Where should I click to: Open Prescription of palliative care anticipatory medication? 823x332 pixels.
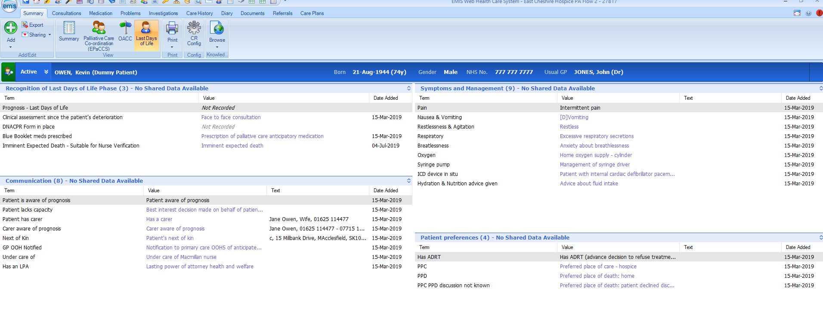263,136
